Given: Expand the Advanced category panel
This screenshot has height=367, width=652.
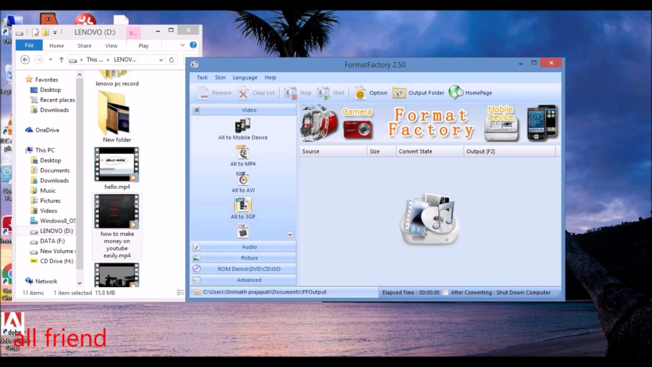Looking at the screenshot, I should point(243,280).
